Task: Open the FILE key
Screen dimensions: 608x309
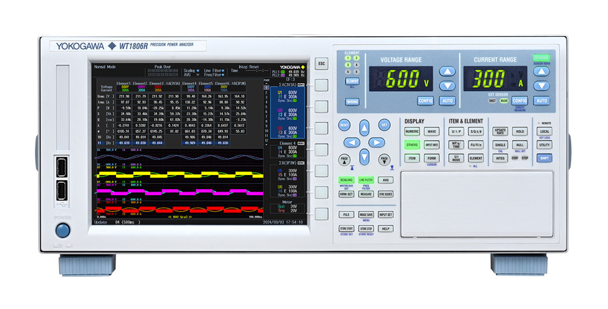Action: tap(346, 214)
